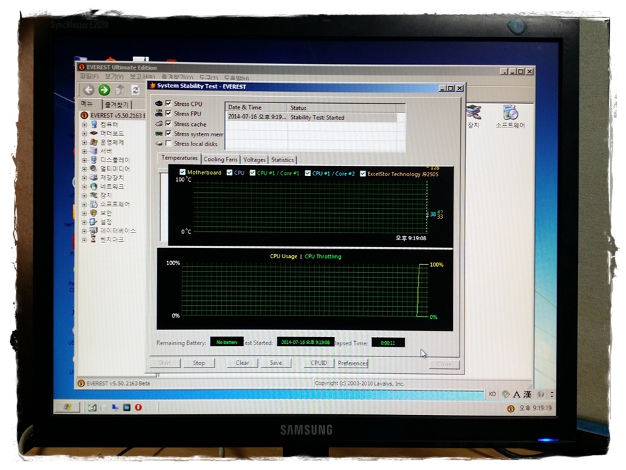Toggle the CPU #1 / Core #2 checkbox
Viewport: 626px width, 470px height.
308,173
